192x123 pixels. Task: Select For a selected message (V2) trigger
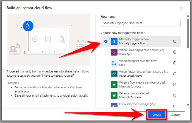point(141,104)
